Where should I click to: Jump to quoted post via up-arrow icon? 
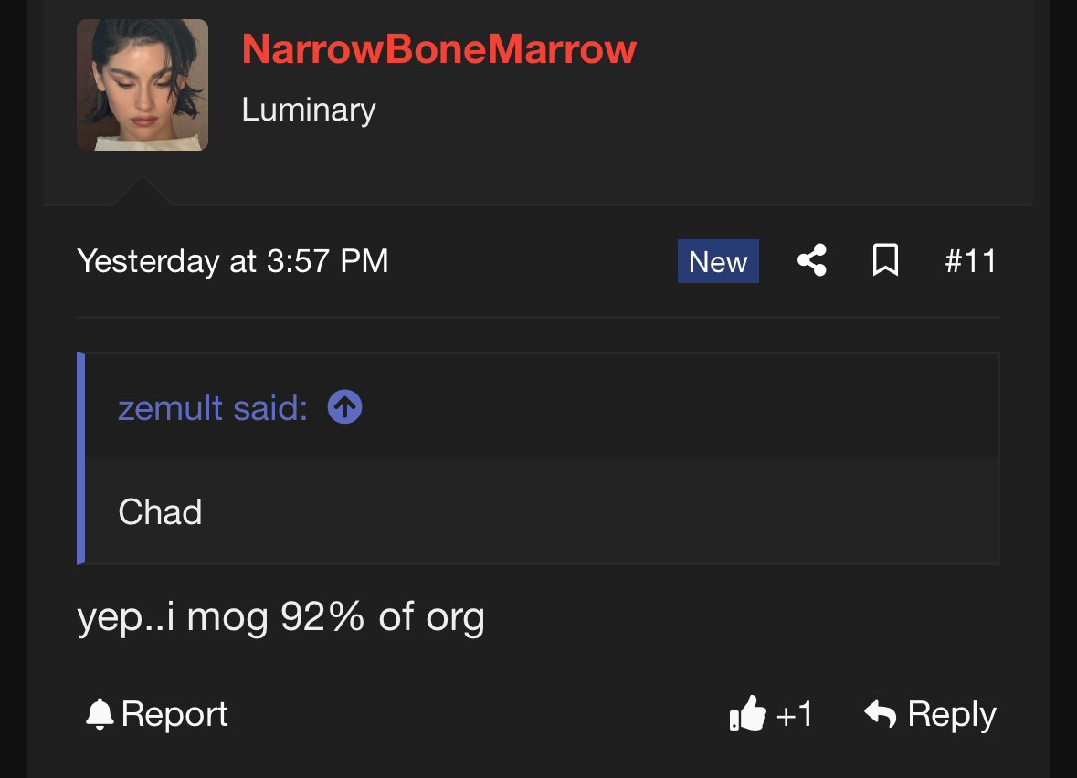[x=344, y=407]
